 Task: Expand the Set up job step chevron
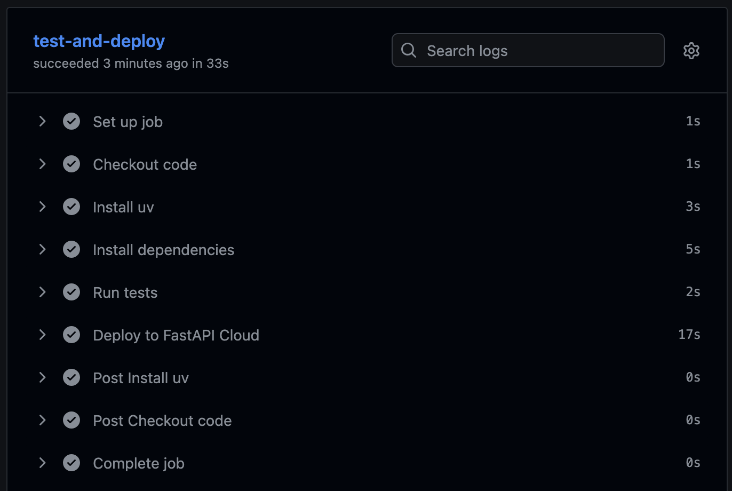point(42,121)
